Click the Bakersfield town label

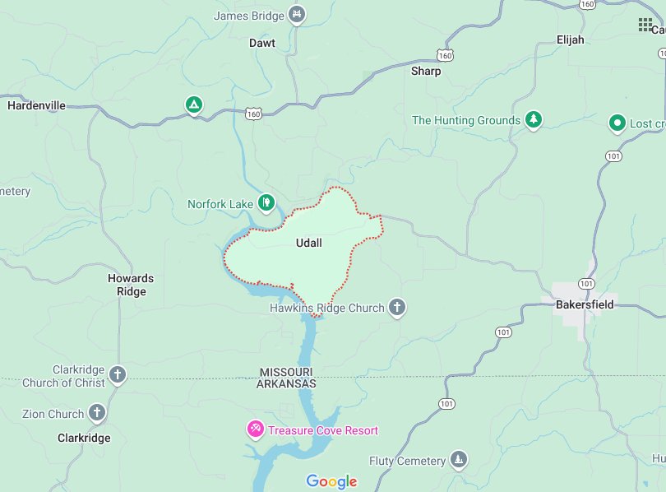tap(585, 304)
